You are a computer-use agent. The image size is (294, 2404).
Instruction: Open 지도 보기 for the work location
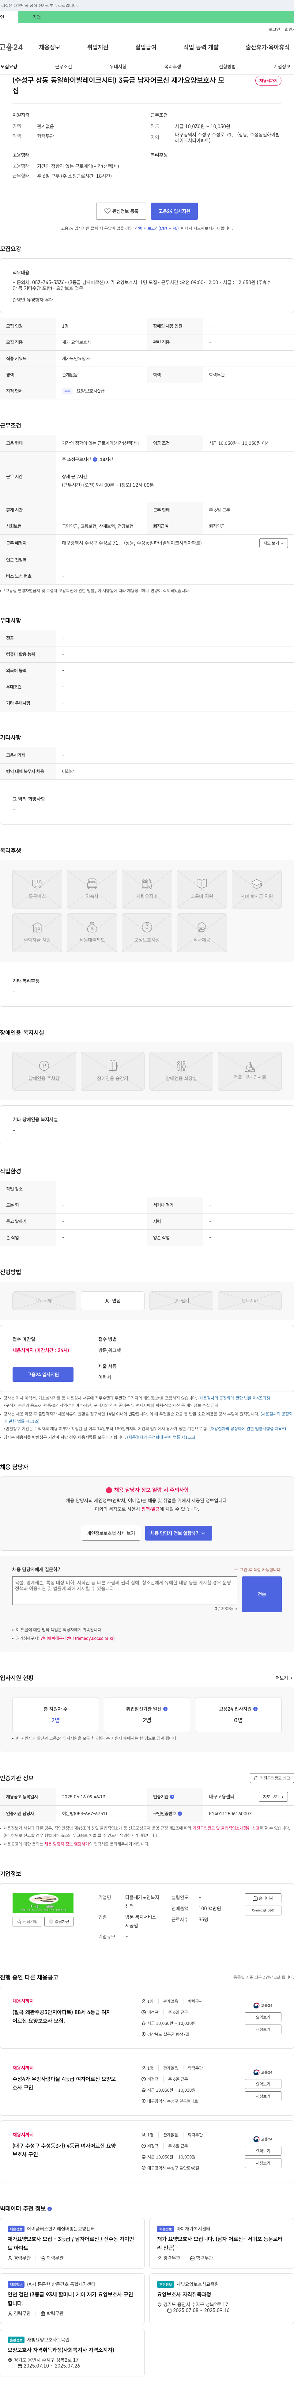pos(273,543)
